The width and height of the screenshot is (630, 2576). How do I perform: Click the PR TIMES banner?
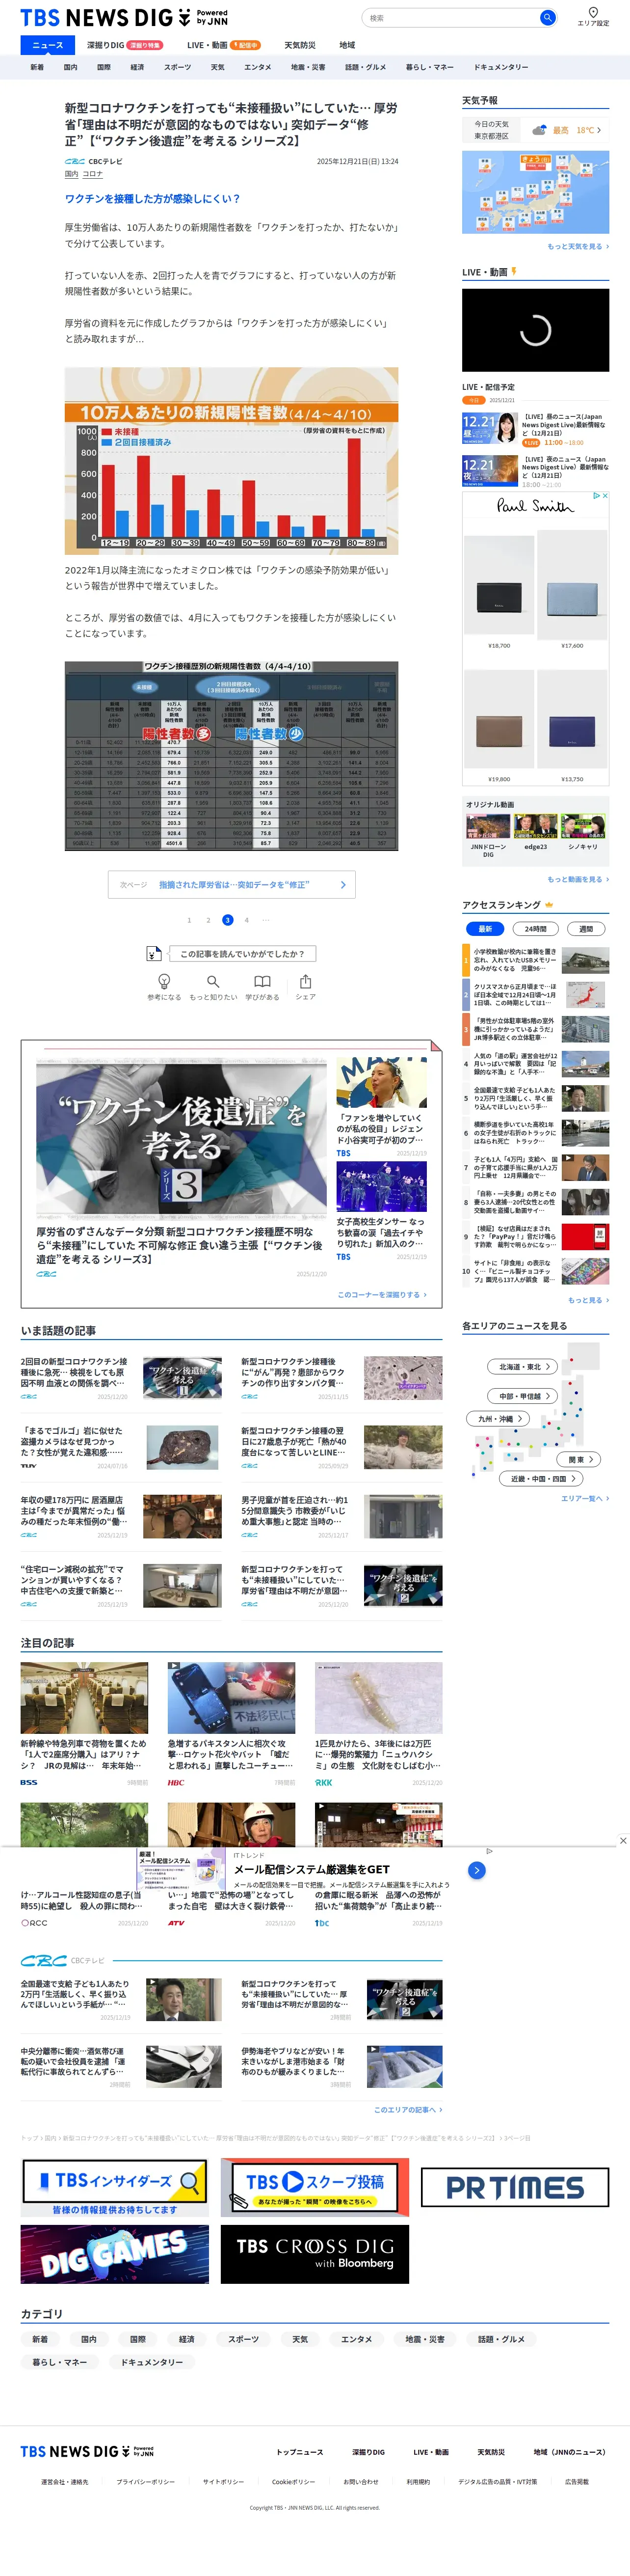coord(515,2187)
